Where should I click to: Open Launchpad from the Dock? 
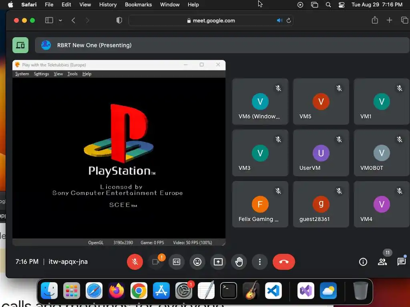tap(71, 291)
